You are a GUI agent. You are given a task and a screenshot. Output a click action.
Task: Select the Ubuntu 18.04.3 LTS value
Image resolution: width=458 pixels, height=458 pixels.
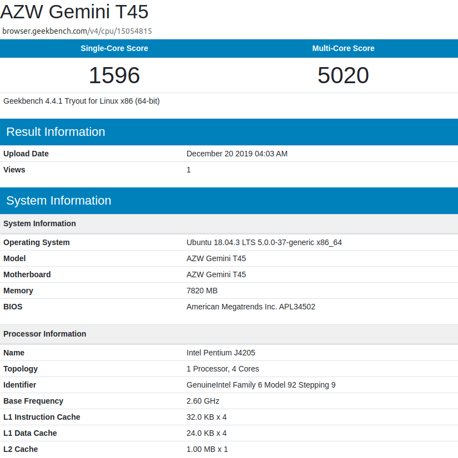coord(264,242)
